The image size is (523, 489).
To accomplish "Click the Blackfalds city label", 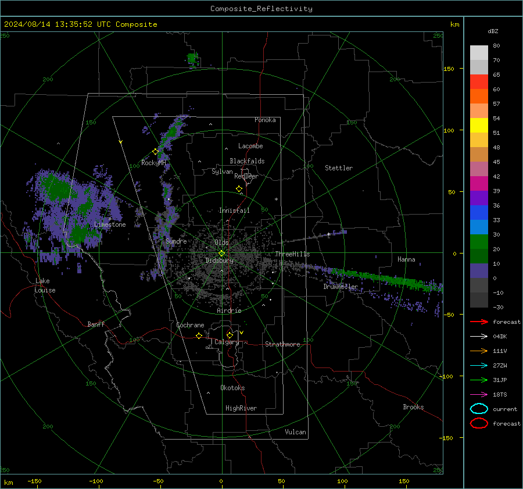I will (x=247, y=161).
